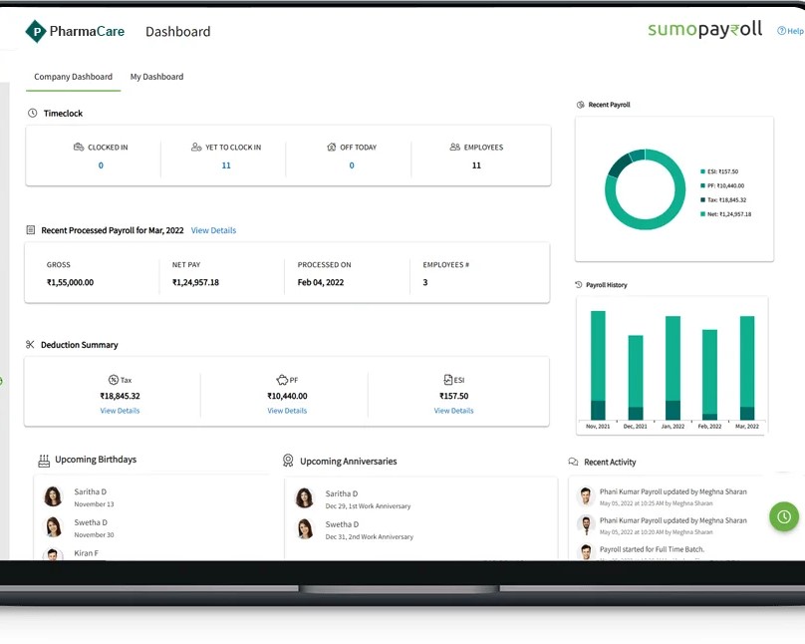Open the Help icon link
Screen dimensions: 805x644
[x=782, y=31]
